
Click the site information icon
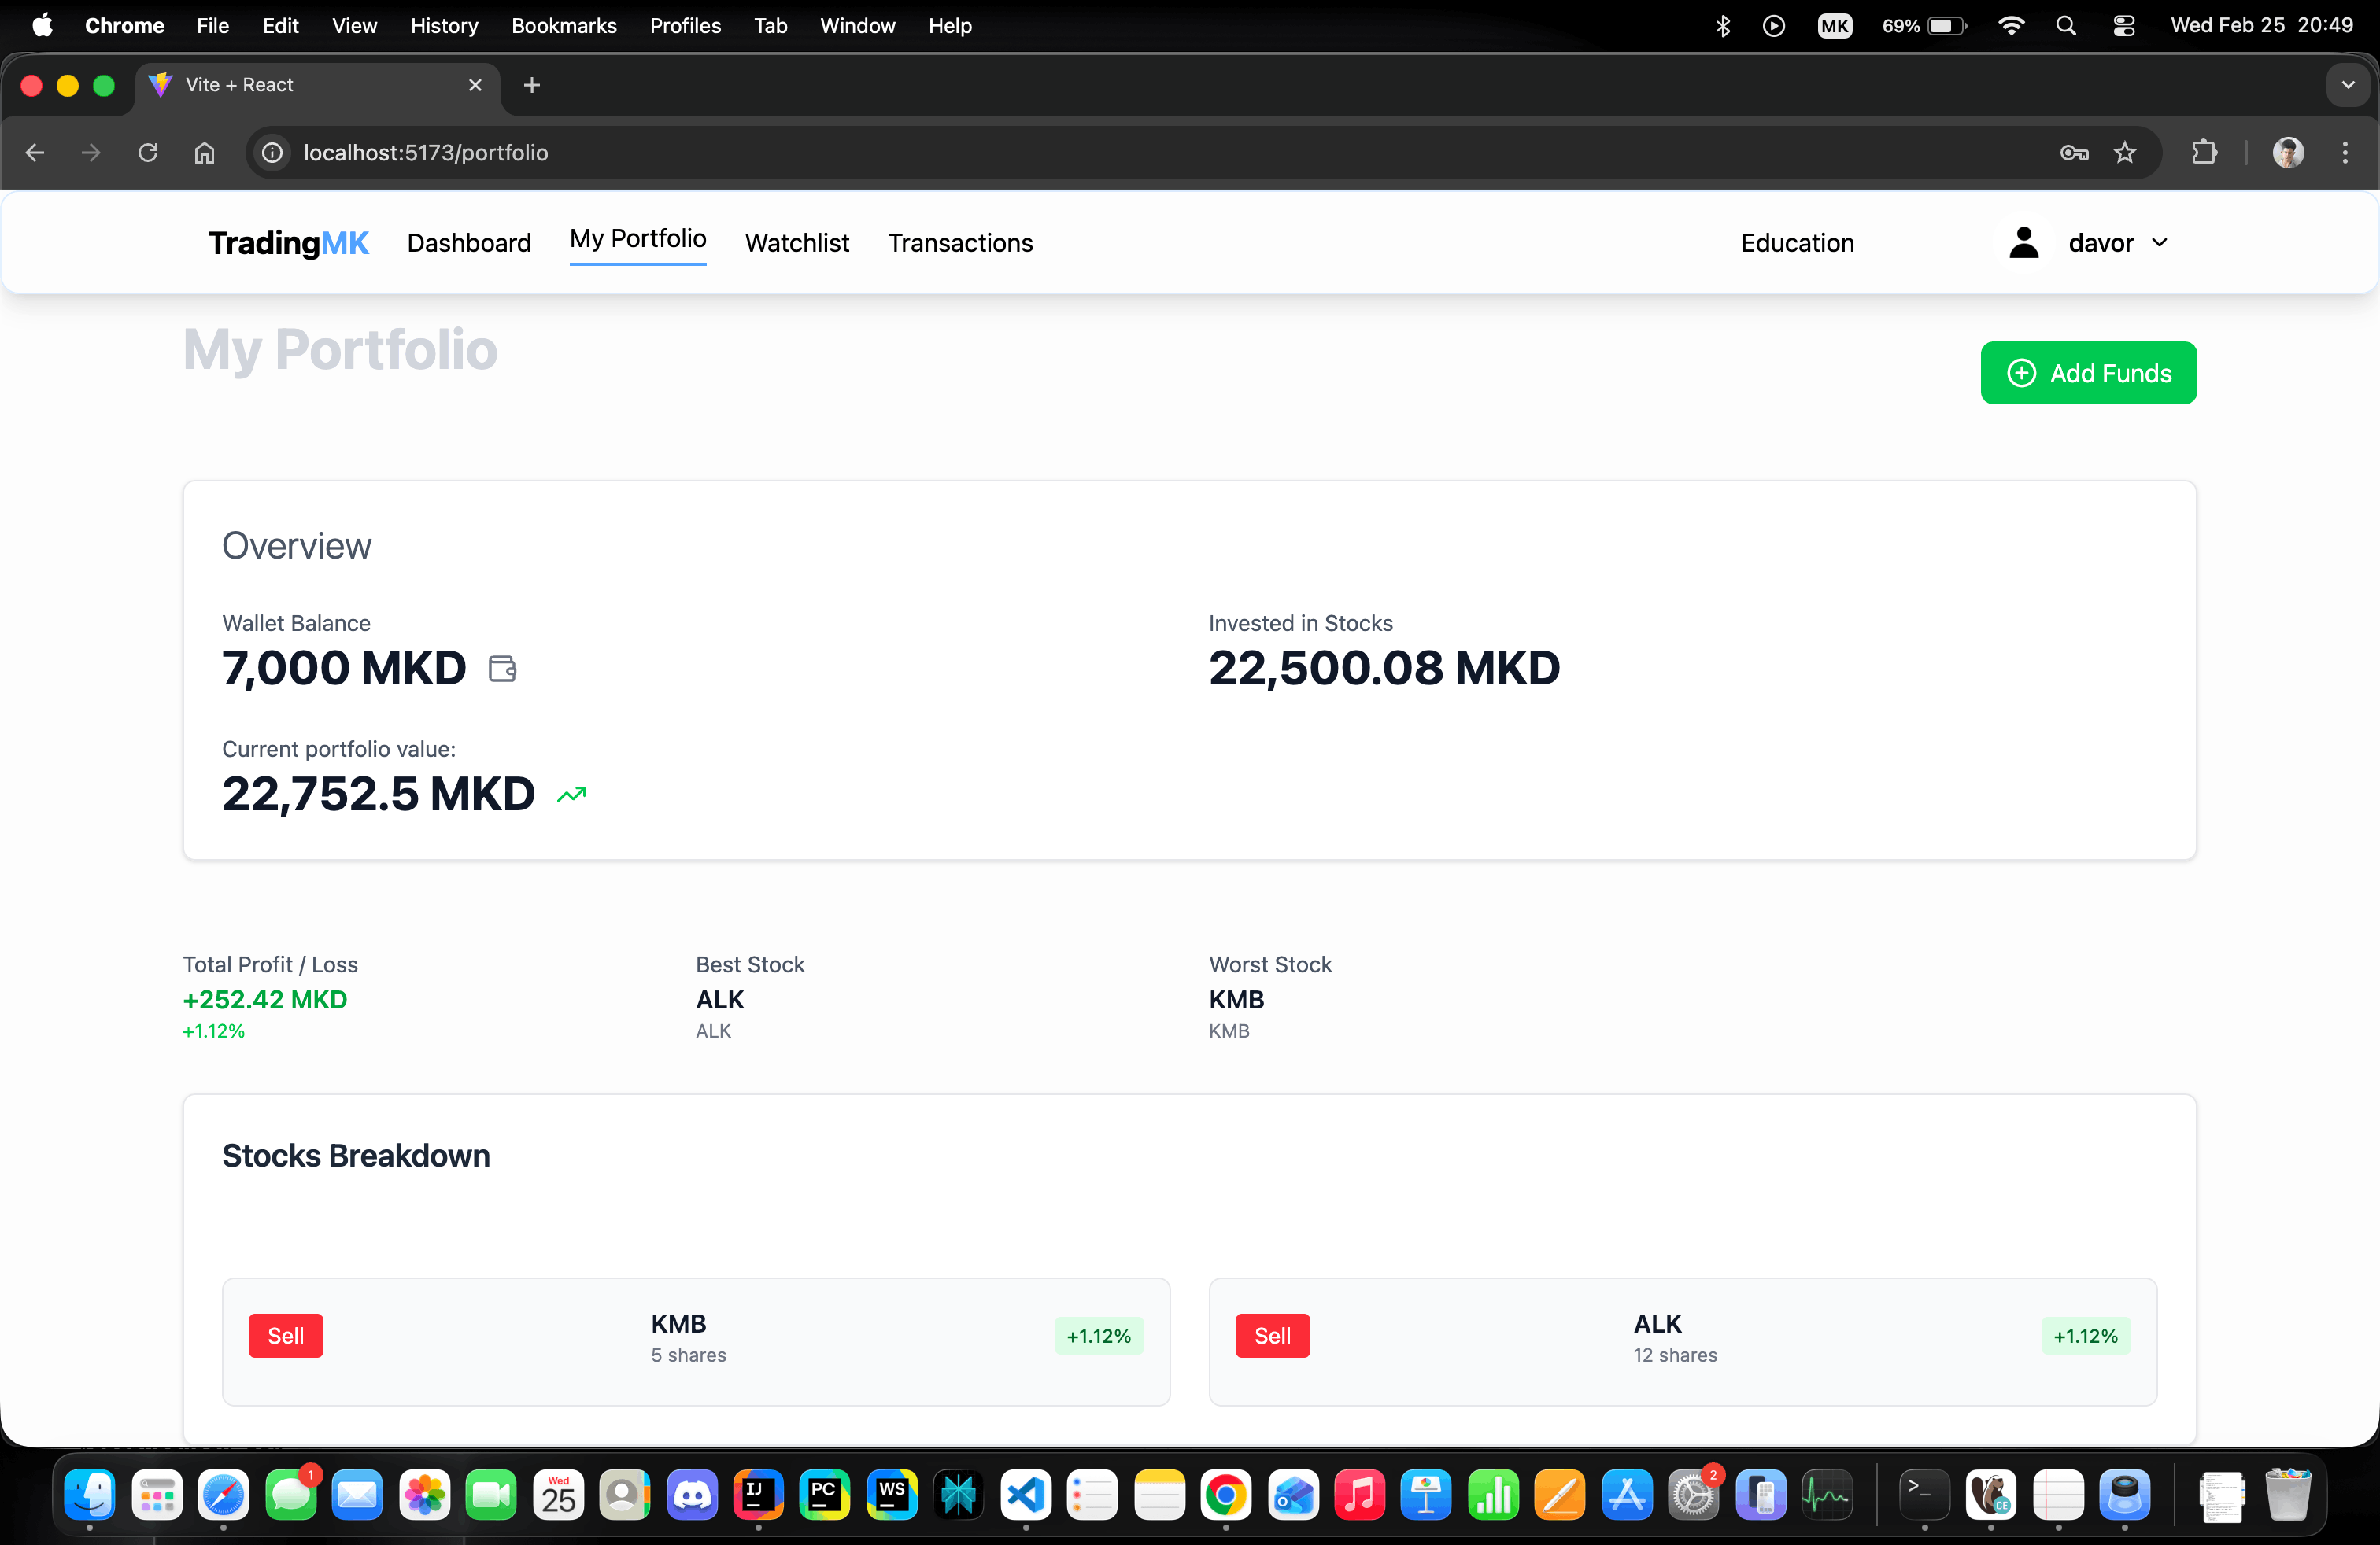coord(272,153)
